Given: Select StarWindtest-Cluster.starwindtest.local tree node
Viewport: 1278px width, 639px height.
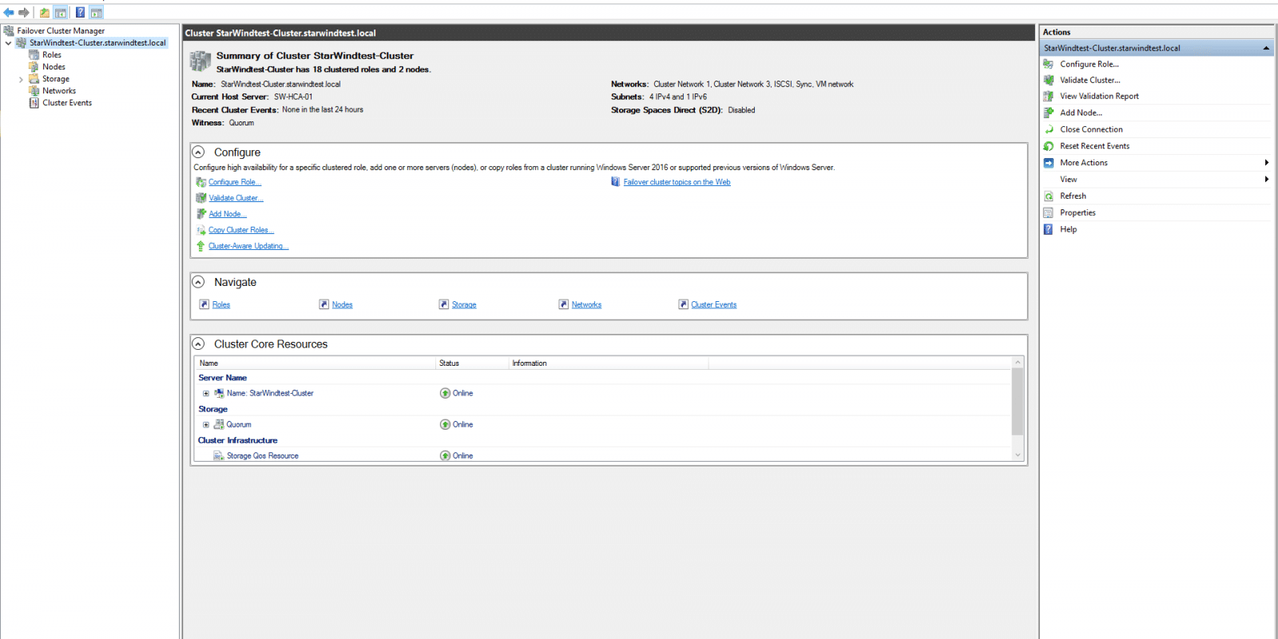Looking at the screenshot, I should pyautogui.click(x=97, y=43).
